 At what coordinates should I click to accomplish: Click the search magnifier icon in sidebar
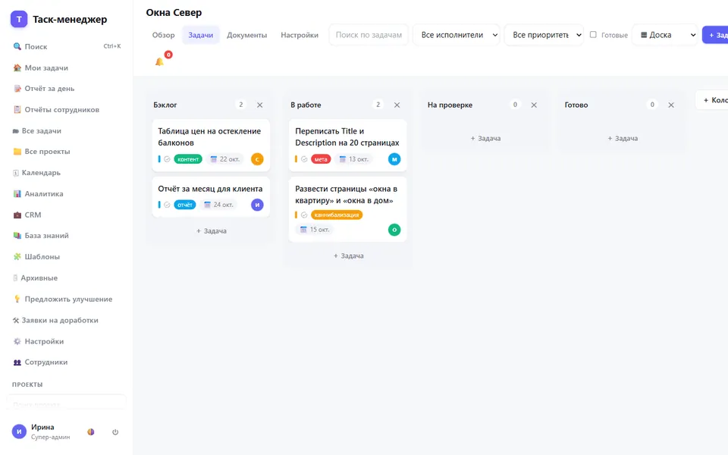click(x=17, y=46)
